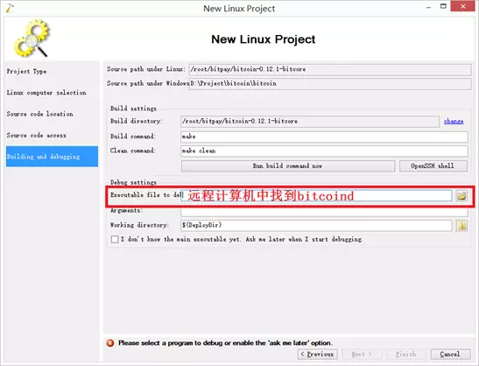Select Source code location step
This screenshot has width=479, height=366.
click(x=39, y=114)
